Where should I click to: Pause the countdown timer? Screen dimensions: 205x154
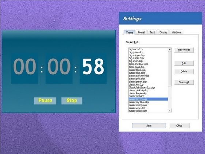tap(45, 101)
